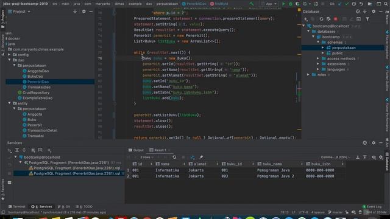Expand all nodes icon in Services toolbar
The image size is (390, 219).
[x=17, y=150]
